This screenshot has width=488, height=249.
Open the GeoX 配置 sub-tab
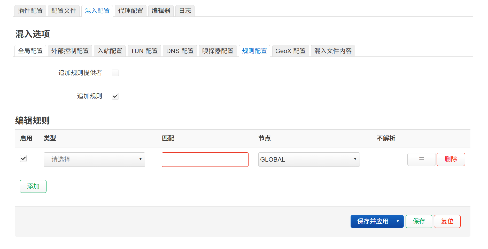(x=290, y=51)
